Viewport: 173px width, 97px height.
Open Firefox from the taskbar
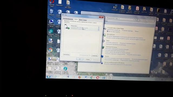click(x=79, y=77)
